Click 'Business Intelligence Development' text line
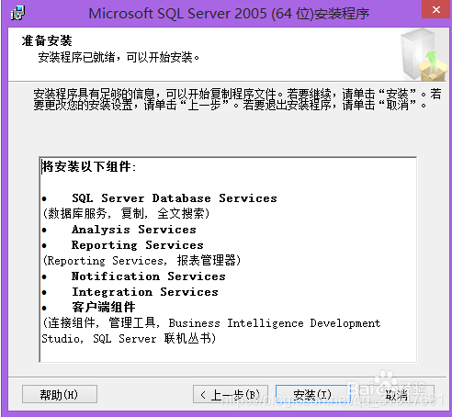 [275, 323]
